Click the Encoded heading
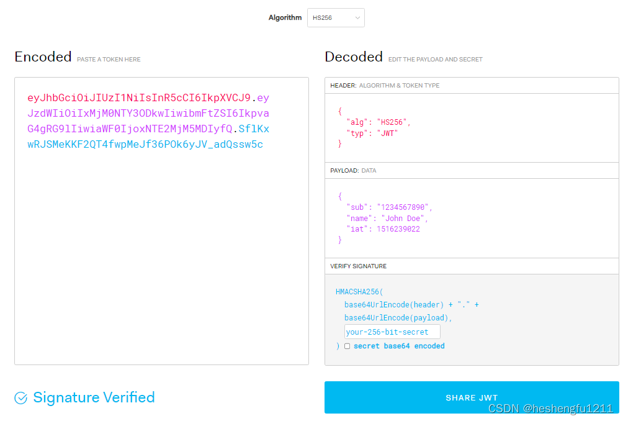The image size is (623, 421). (x=43, y=57)
